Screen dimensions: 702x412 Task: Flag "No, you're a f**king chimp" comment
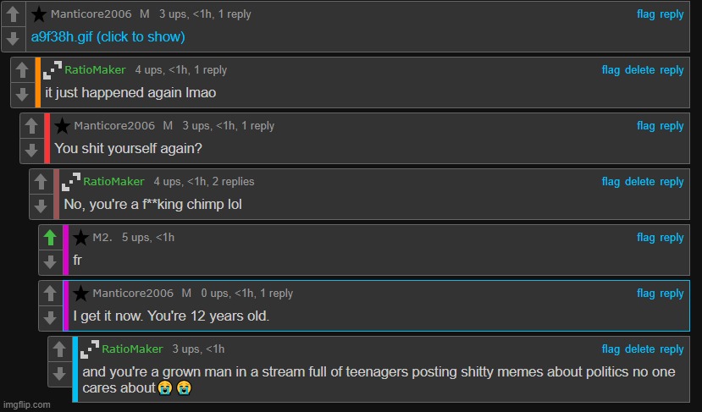coord(611,182)
